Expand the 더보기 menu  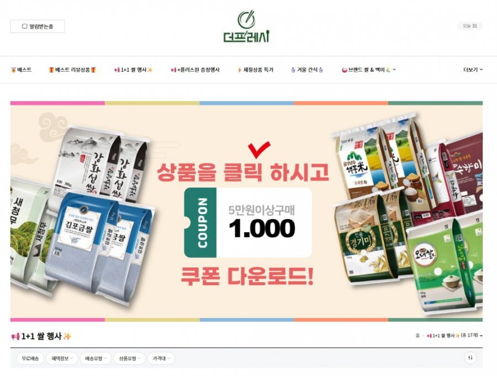[x=473, y=69]
